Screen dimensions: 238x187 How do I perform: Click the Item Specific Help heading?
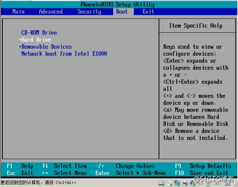pyautogui.click(x=195, y=25)
